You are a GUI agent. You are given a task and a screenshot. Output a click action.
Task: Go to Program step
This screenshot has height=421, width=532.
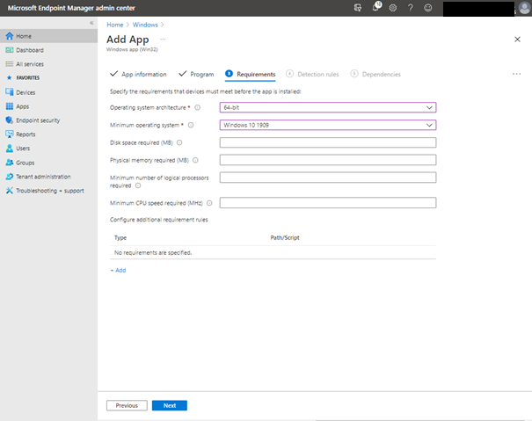point(196,74)
